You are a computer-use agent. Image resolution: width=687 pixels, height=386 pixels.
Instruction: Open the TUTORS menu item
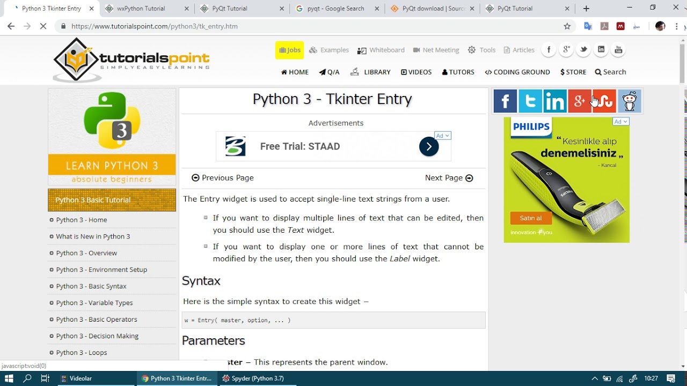tap(458, 72)
